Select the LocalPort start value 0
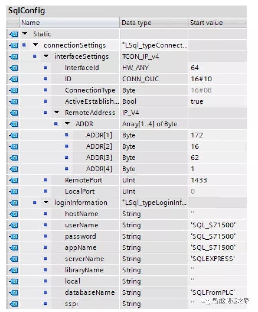 pyautogui.click(x=217, y=191)
